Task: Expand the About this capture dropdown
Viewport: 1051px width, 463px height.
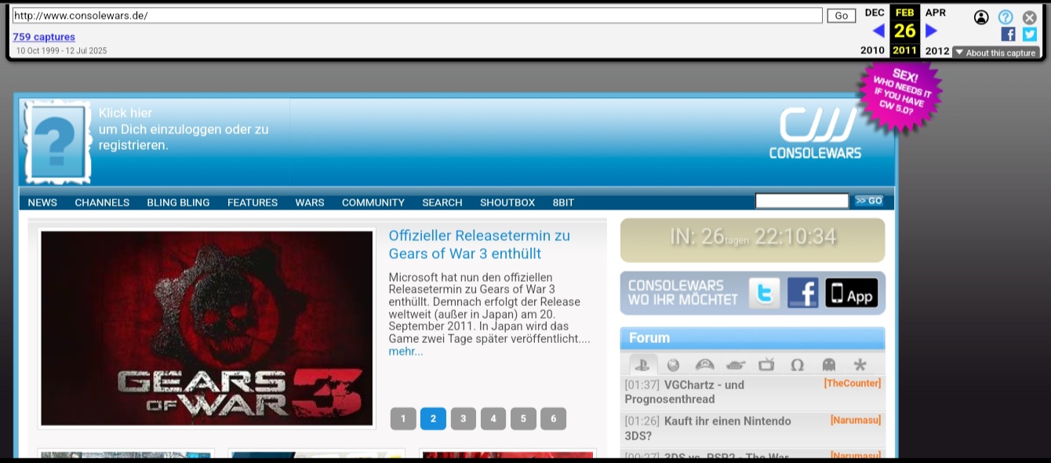Action: 996,53
